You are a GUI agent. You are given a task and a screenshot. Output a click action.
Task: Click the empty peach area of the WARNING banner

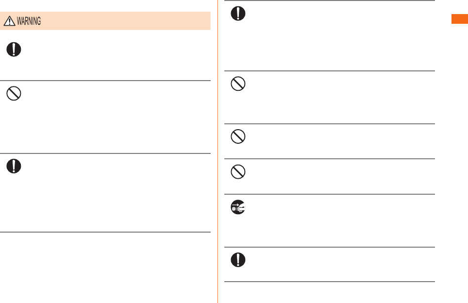[125, 21]
